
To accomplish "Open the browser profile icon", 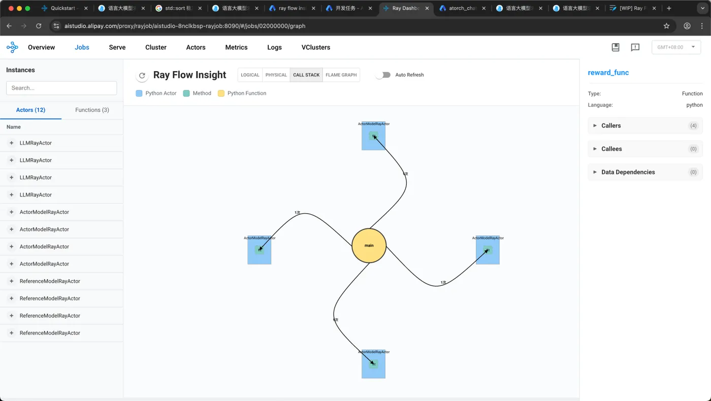I will [x=687, y=26].
